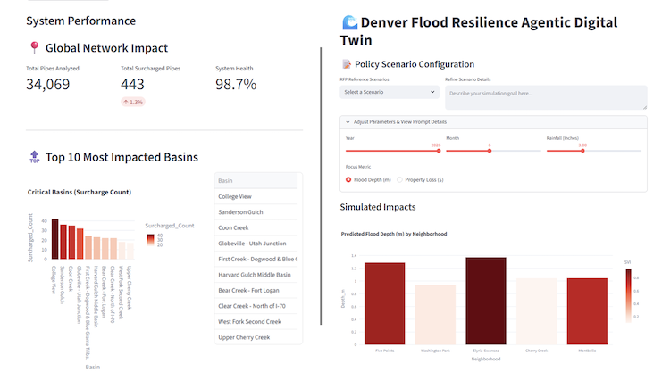The height and width of the screenshot is (372, 662).
Task: Click the memo icon beside Policy Scenario Configuration
Action: (x=348, y=64)
